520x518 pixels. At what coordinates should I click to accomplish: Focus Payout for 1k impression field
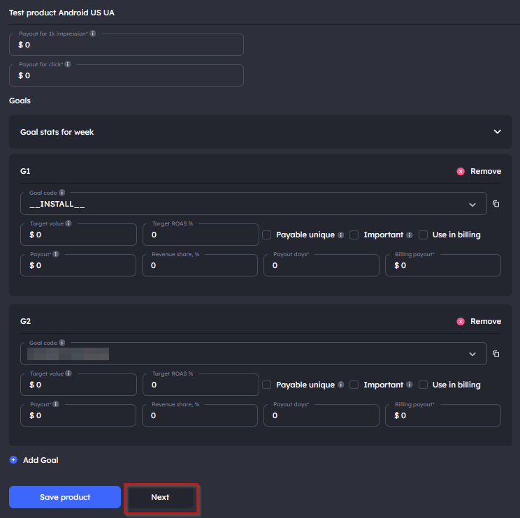pos(127,45)
